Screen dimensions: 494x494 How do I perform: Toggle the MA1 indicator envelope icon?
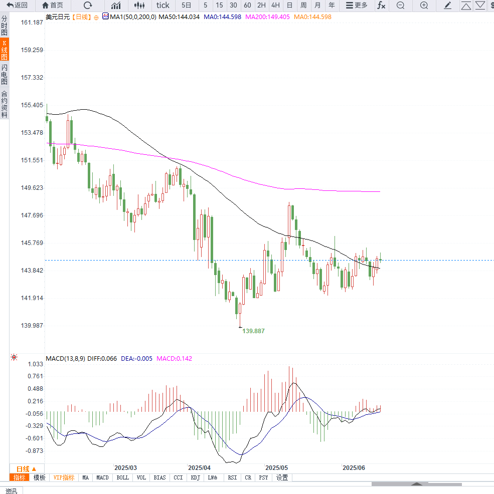click(x=105, y=17)
